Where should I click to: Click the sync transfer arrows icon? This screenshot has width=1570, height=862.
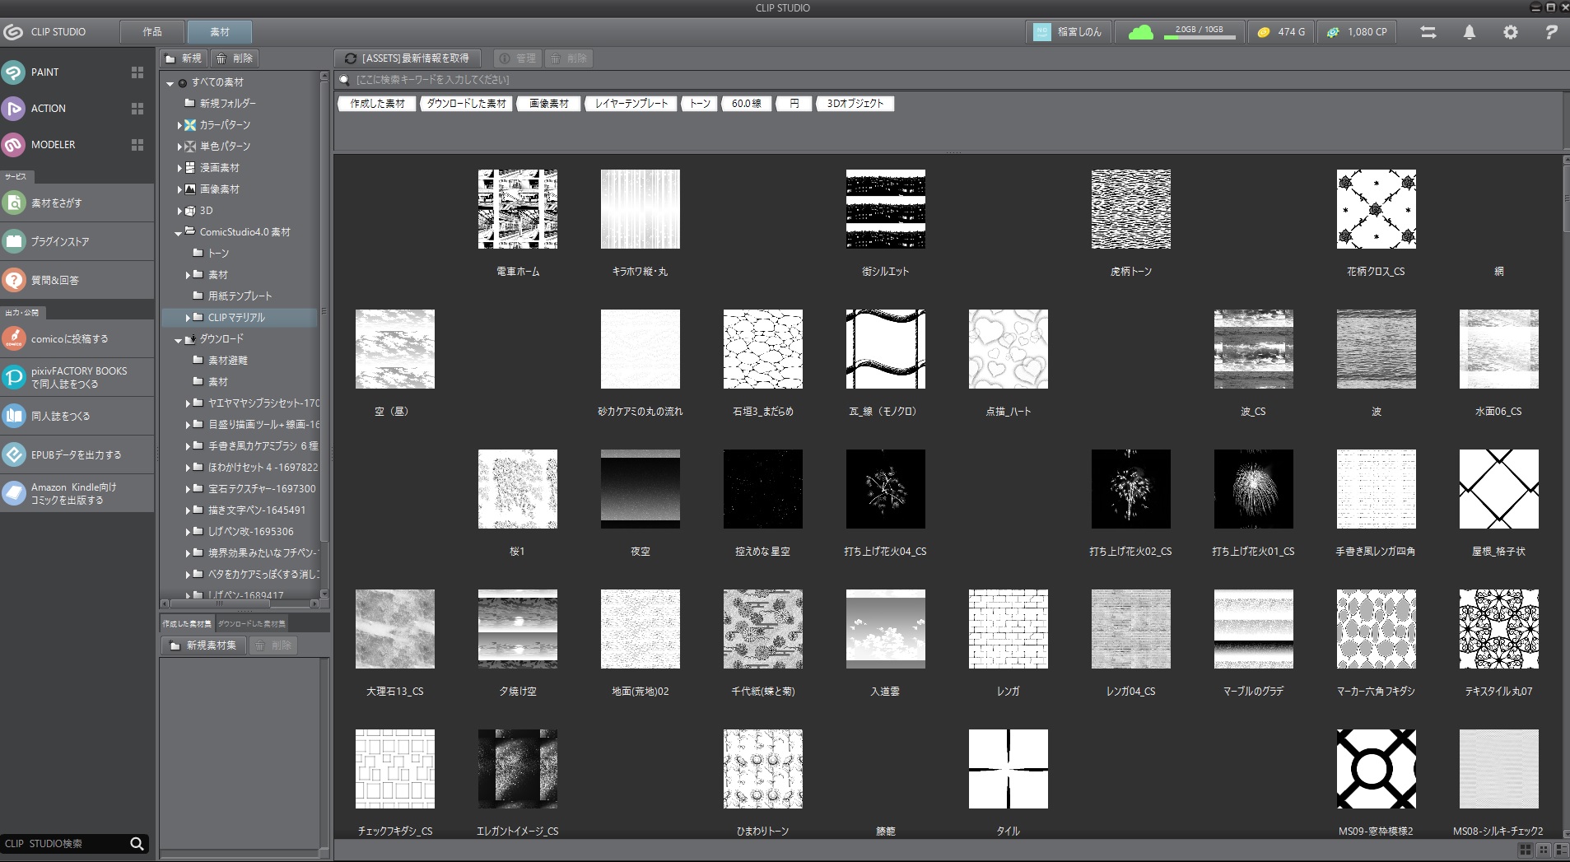(1428, 32)
